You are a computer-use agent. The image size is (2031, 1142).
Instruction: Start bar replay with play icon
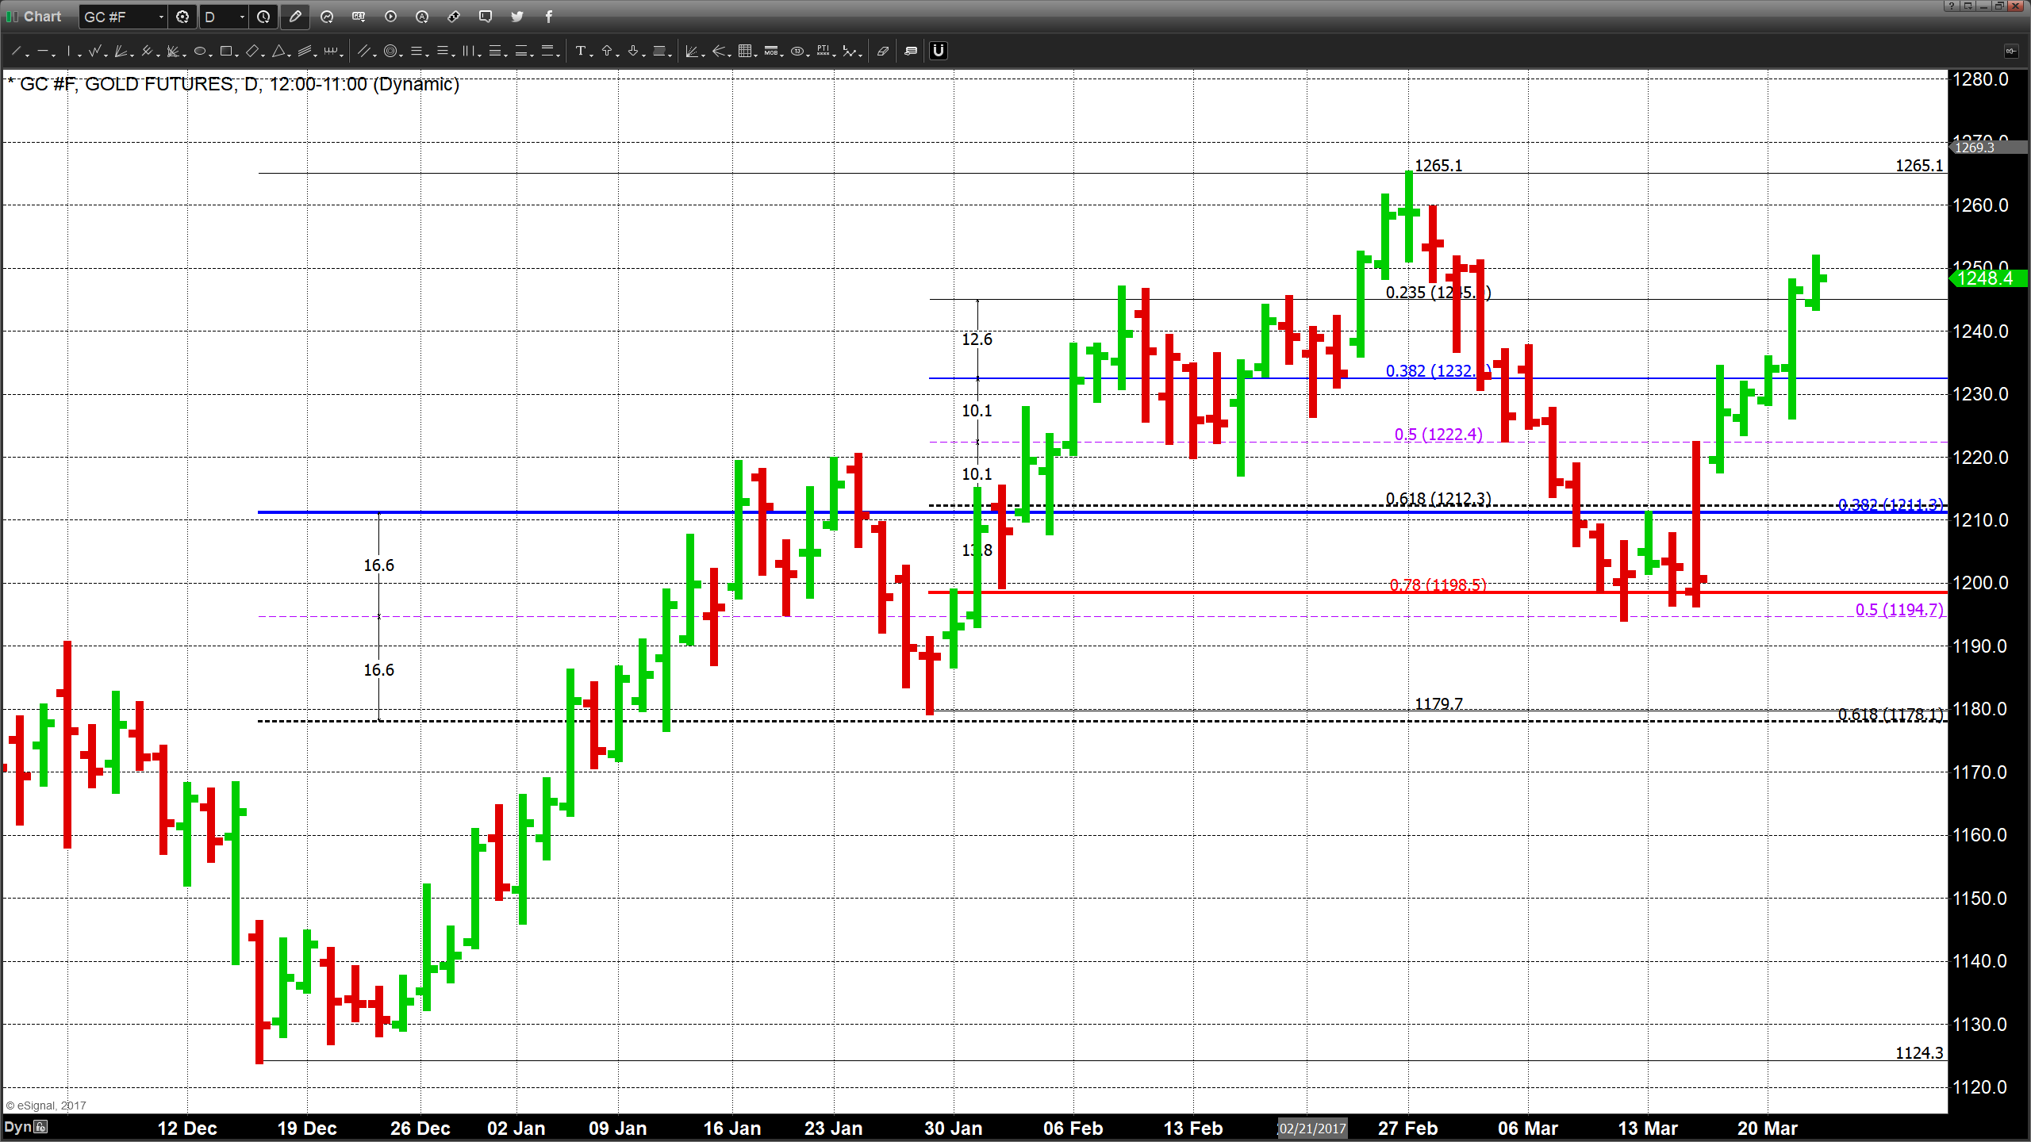[390, 17]
